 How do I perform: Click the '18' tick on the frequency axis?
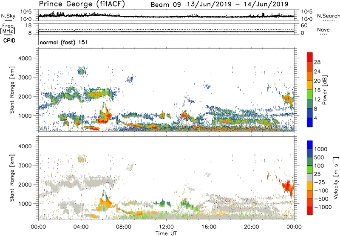click(28, 26)
